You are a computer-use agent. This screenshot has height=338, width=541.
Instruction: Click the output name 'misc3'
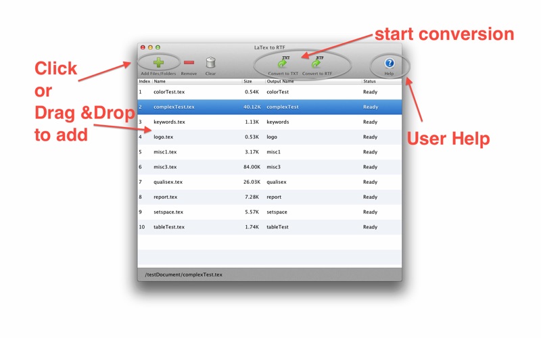[x=274, y=167]
